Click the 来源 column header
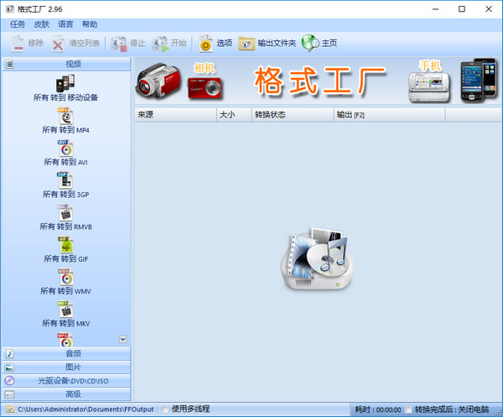This screenshot has height=417, width=503. tap(174, 114)
